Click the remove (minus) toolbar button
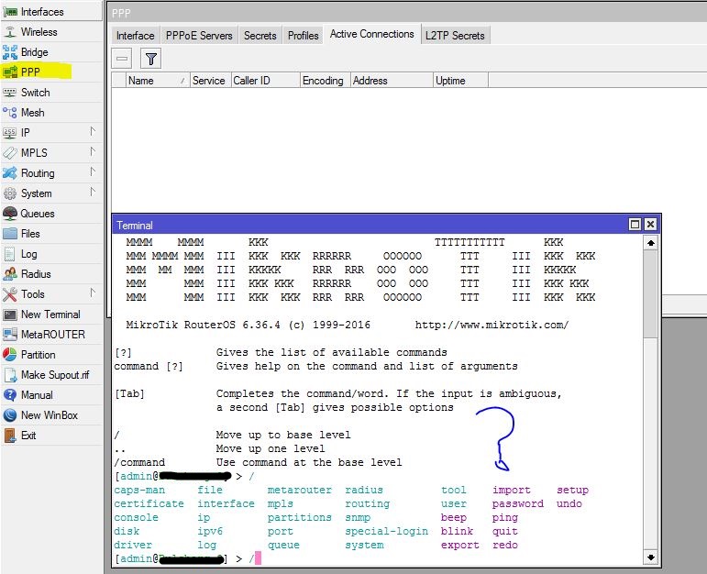 (122, 59)
